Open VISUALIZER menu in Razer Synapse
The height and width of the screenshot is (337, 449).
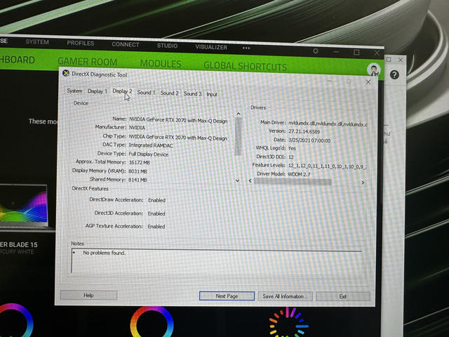click(211, 47)
